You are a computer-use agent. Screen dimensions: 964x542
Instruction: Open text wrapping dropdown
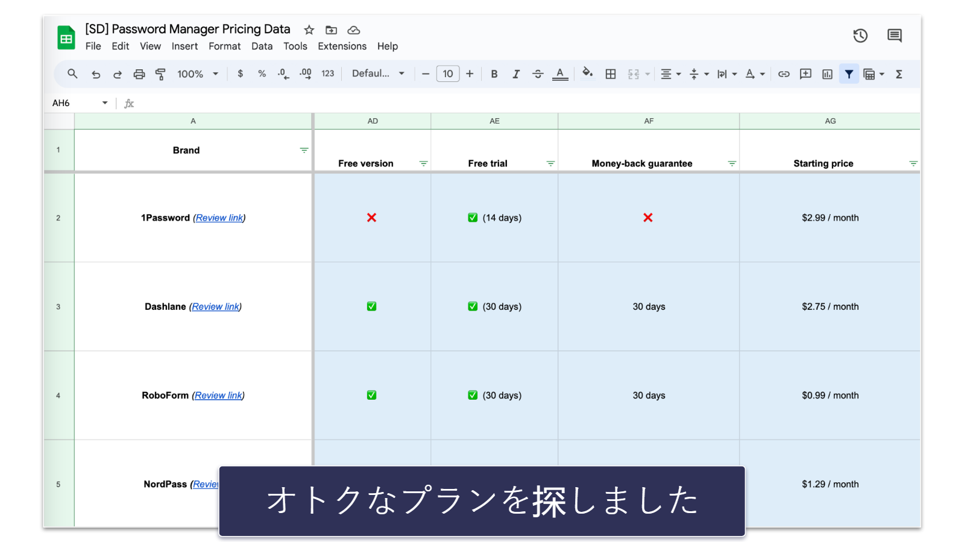coord(726,74)
